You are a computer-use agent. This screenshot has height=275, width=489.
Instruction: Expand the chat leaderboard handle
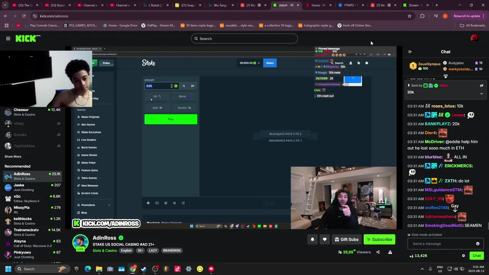[x=445, y=76]
